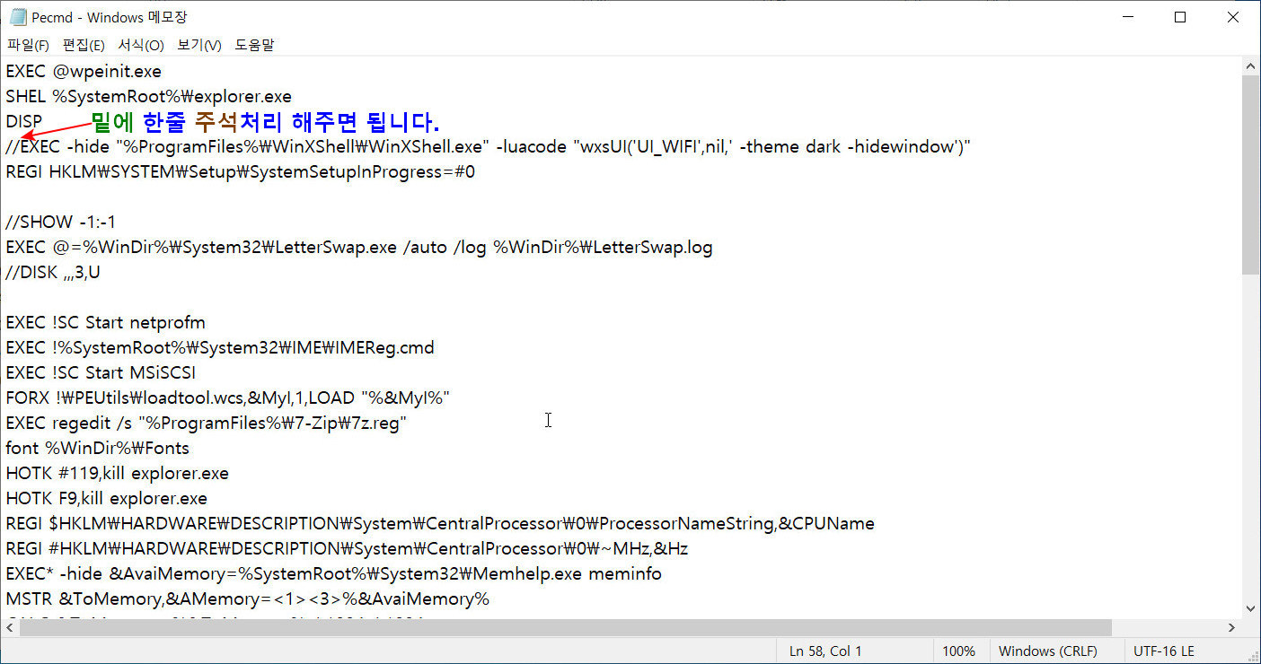Click the 'EXEC !SC Start MSiSCSI' line
This screenshot has height=664, width=1261.
(101, 372)
